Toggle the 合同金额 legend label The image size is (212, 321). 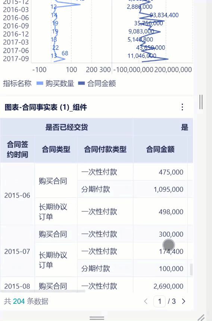[102, 83]
